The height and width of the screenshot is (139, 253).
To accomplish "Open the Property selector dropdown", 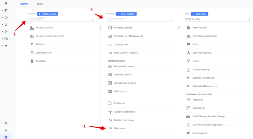I will pyautogui.click(x=139, y=19).
